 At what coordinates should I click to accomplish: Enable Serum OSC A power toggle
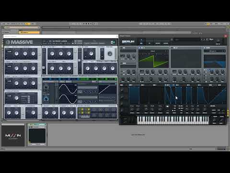pos(139,48)
